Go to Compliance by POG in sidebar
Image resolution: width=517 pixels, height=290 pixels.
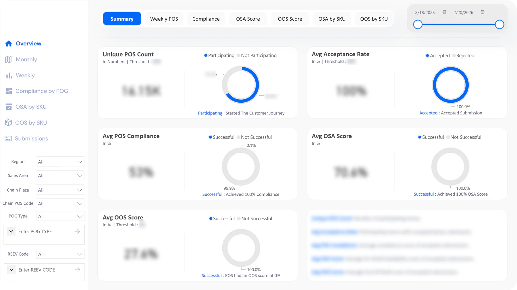coord(42,91)
